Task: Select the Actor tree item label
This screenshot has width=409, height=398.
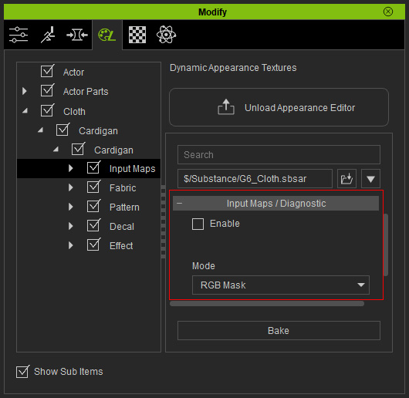Action: click(x=73, y=73)
